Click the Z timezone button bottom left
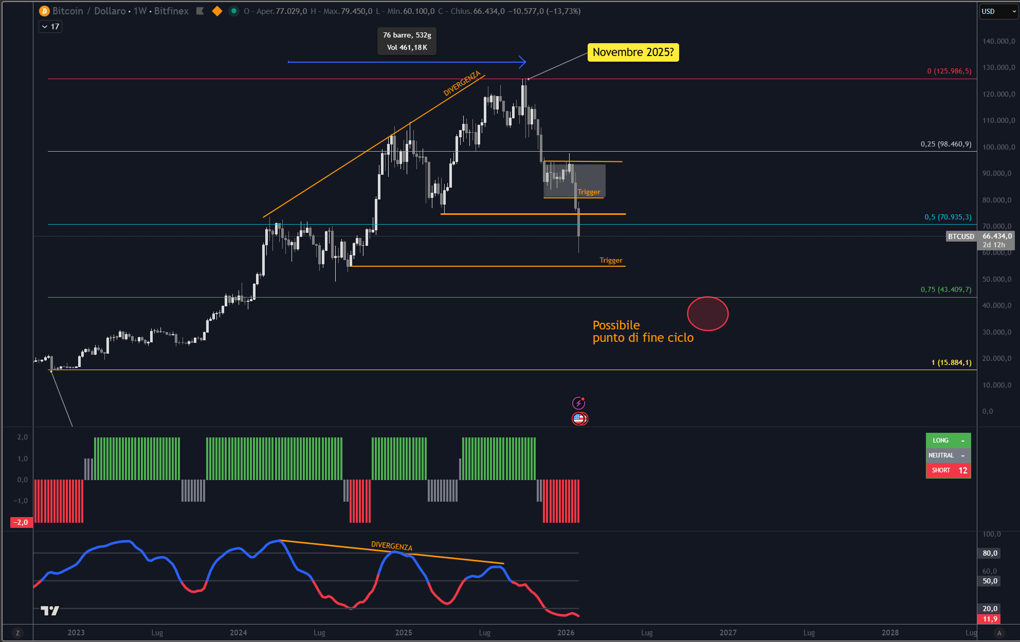The image size is (1020, 642). tap(17, 633)
